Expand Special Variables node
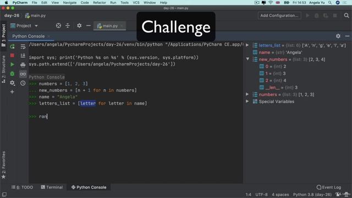This screenshot has height=198, width=352. 248,101
